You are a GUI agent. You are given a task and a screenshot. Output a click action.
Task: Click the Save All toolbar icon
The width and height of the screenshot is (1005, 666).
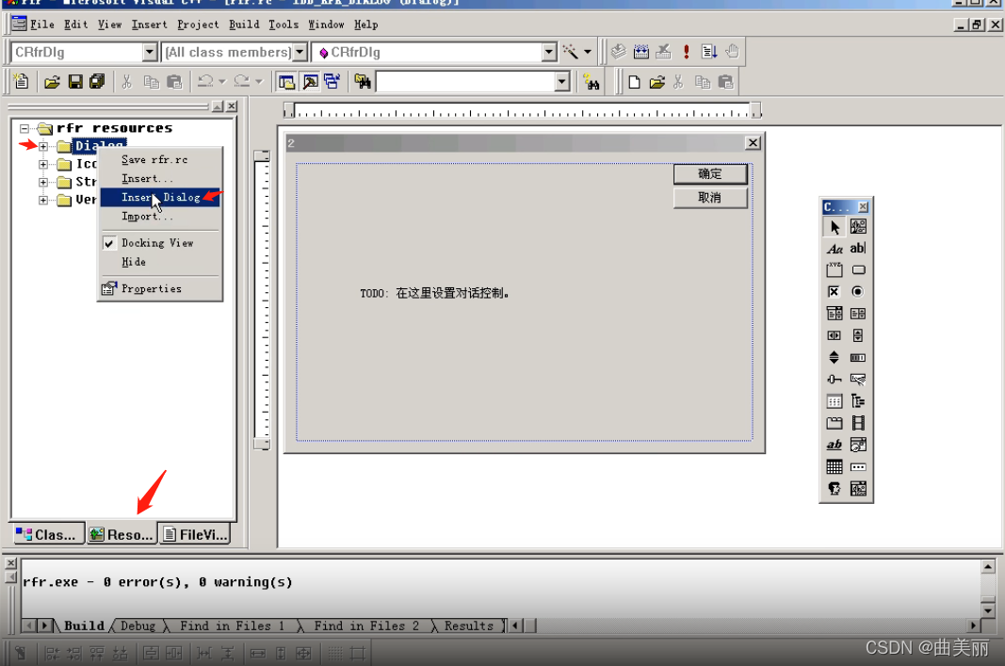coord(97,81)
